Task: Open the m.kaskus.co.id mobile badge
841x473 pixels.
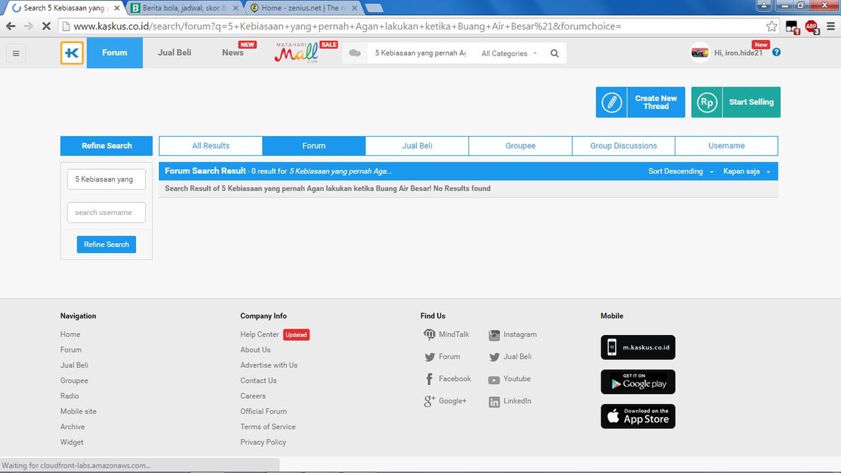Action: (x=638, y=348)
